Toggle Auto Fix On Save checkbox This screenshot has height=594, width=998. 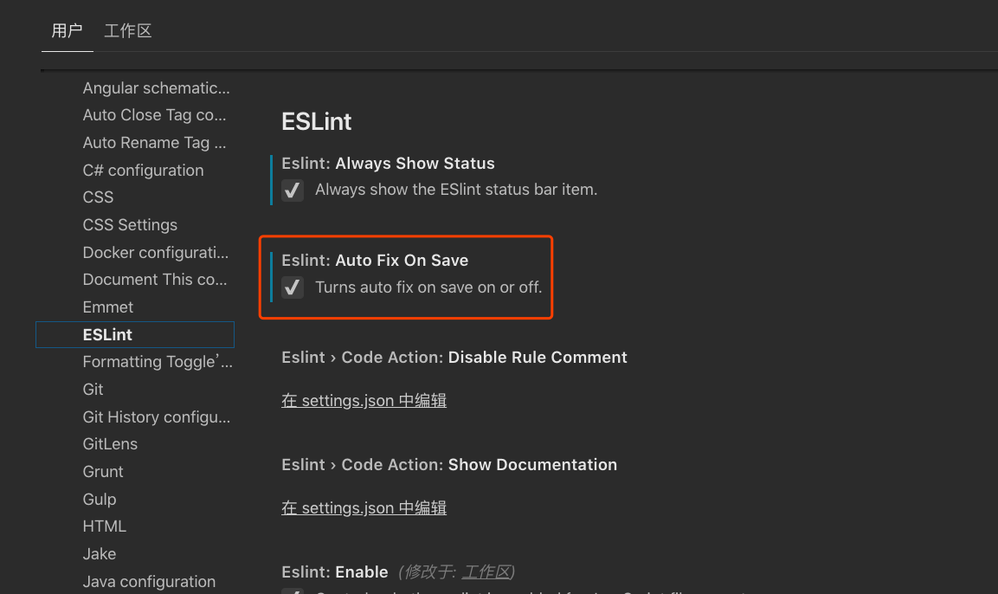[x=293, y=287]
